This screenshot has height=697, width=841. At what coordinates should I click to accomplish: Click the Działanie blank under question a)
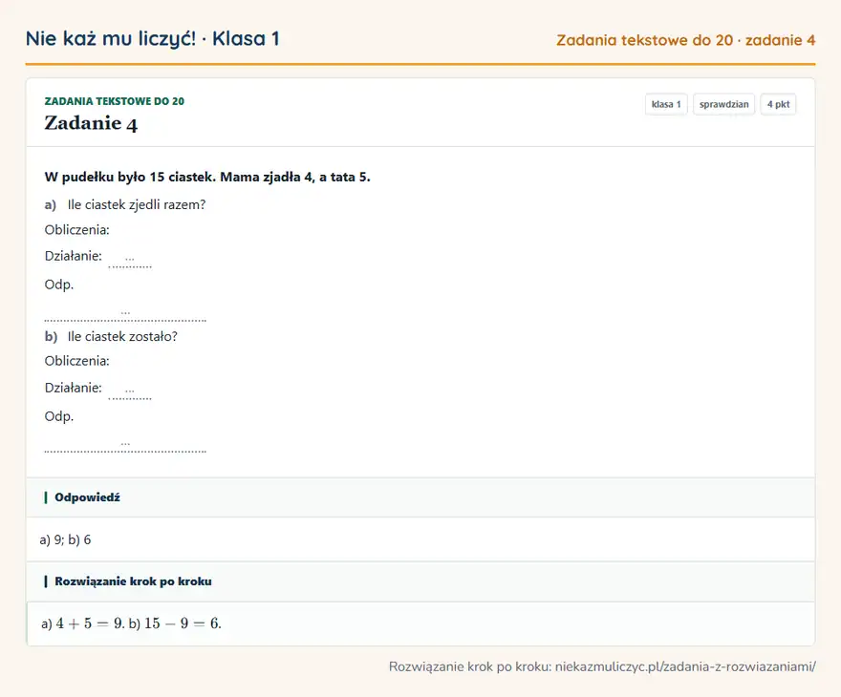click(130, 260)
